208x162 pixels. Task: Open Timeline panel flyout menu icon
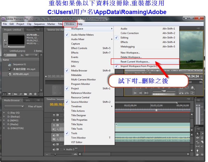[188, 99]
